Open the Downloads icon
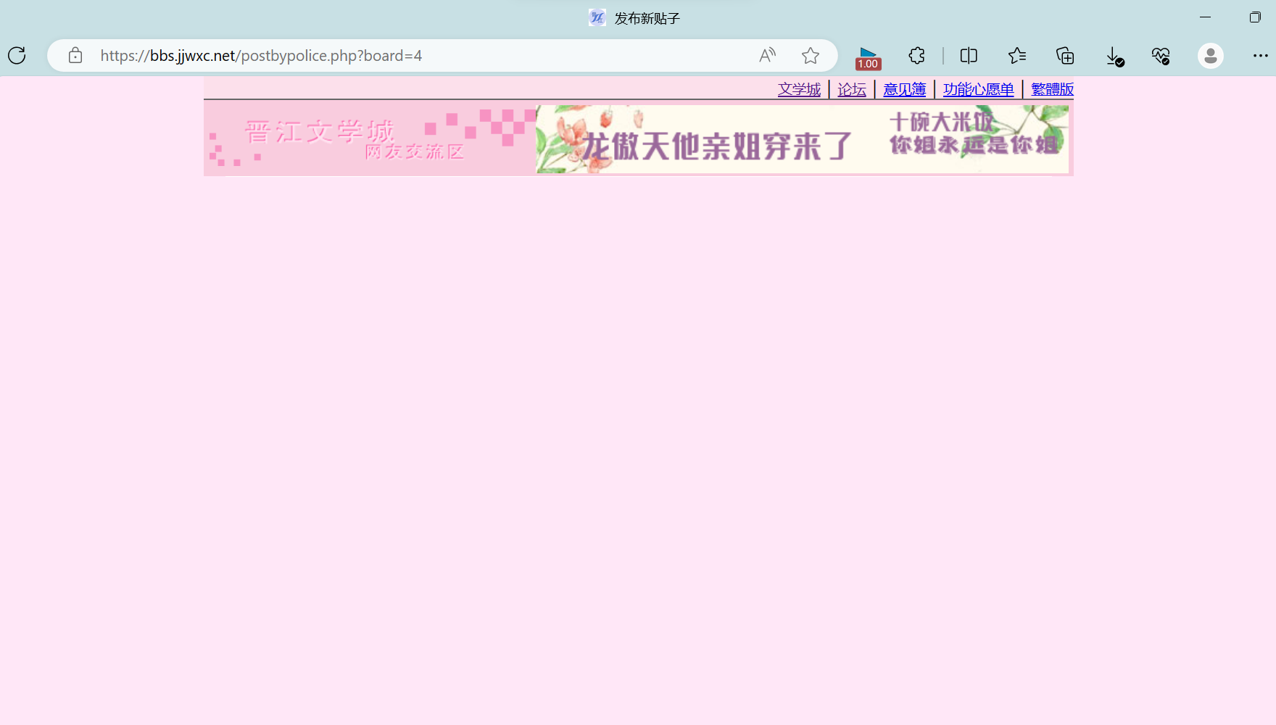This screenshot has width=1276, height=725. [1114, 56]
